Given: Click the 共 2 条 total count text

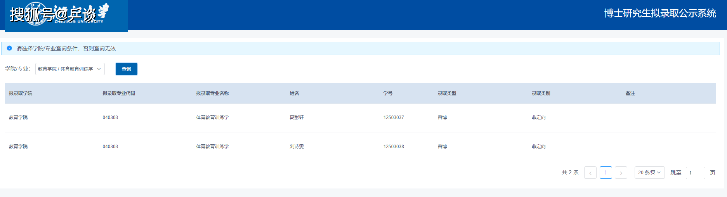Looking at the screenshot, I should coord(570,173).
